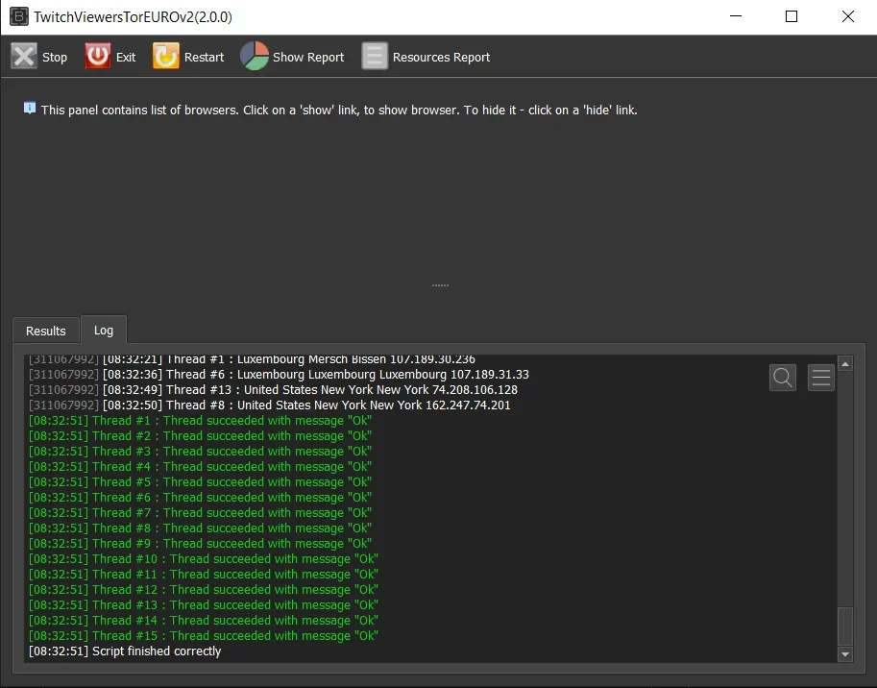Click the Stop label

55,57
